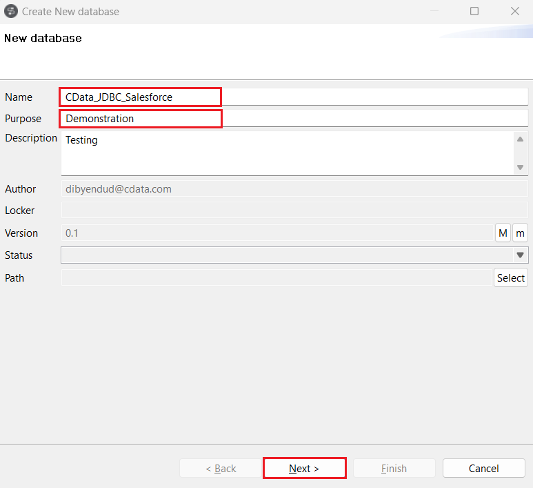533x488 pixels.
Task: Click the application icon in the title bar
Action: 11,11
